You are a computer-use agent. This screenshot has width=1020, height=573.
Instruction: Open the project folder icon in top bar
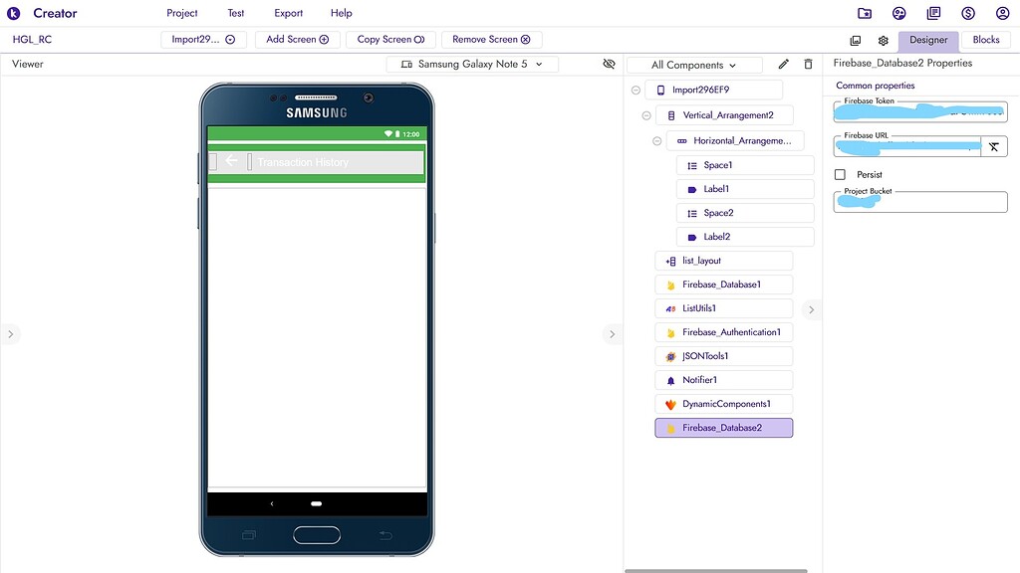tap(864, 13)
